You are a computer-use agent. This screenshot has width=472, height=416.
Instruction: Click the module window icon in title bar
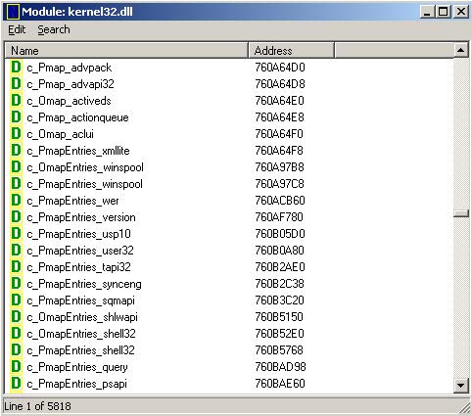coord(13,12)
